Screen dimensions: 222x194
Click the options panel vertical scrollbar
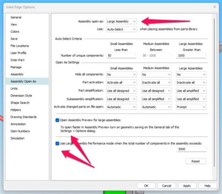click(x=215, y=92)
